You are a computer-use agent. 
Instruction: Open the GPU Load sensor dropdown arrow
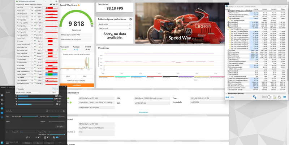point(32,41)
